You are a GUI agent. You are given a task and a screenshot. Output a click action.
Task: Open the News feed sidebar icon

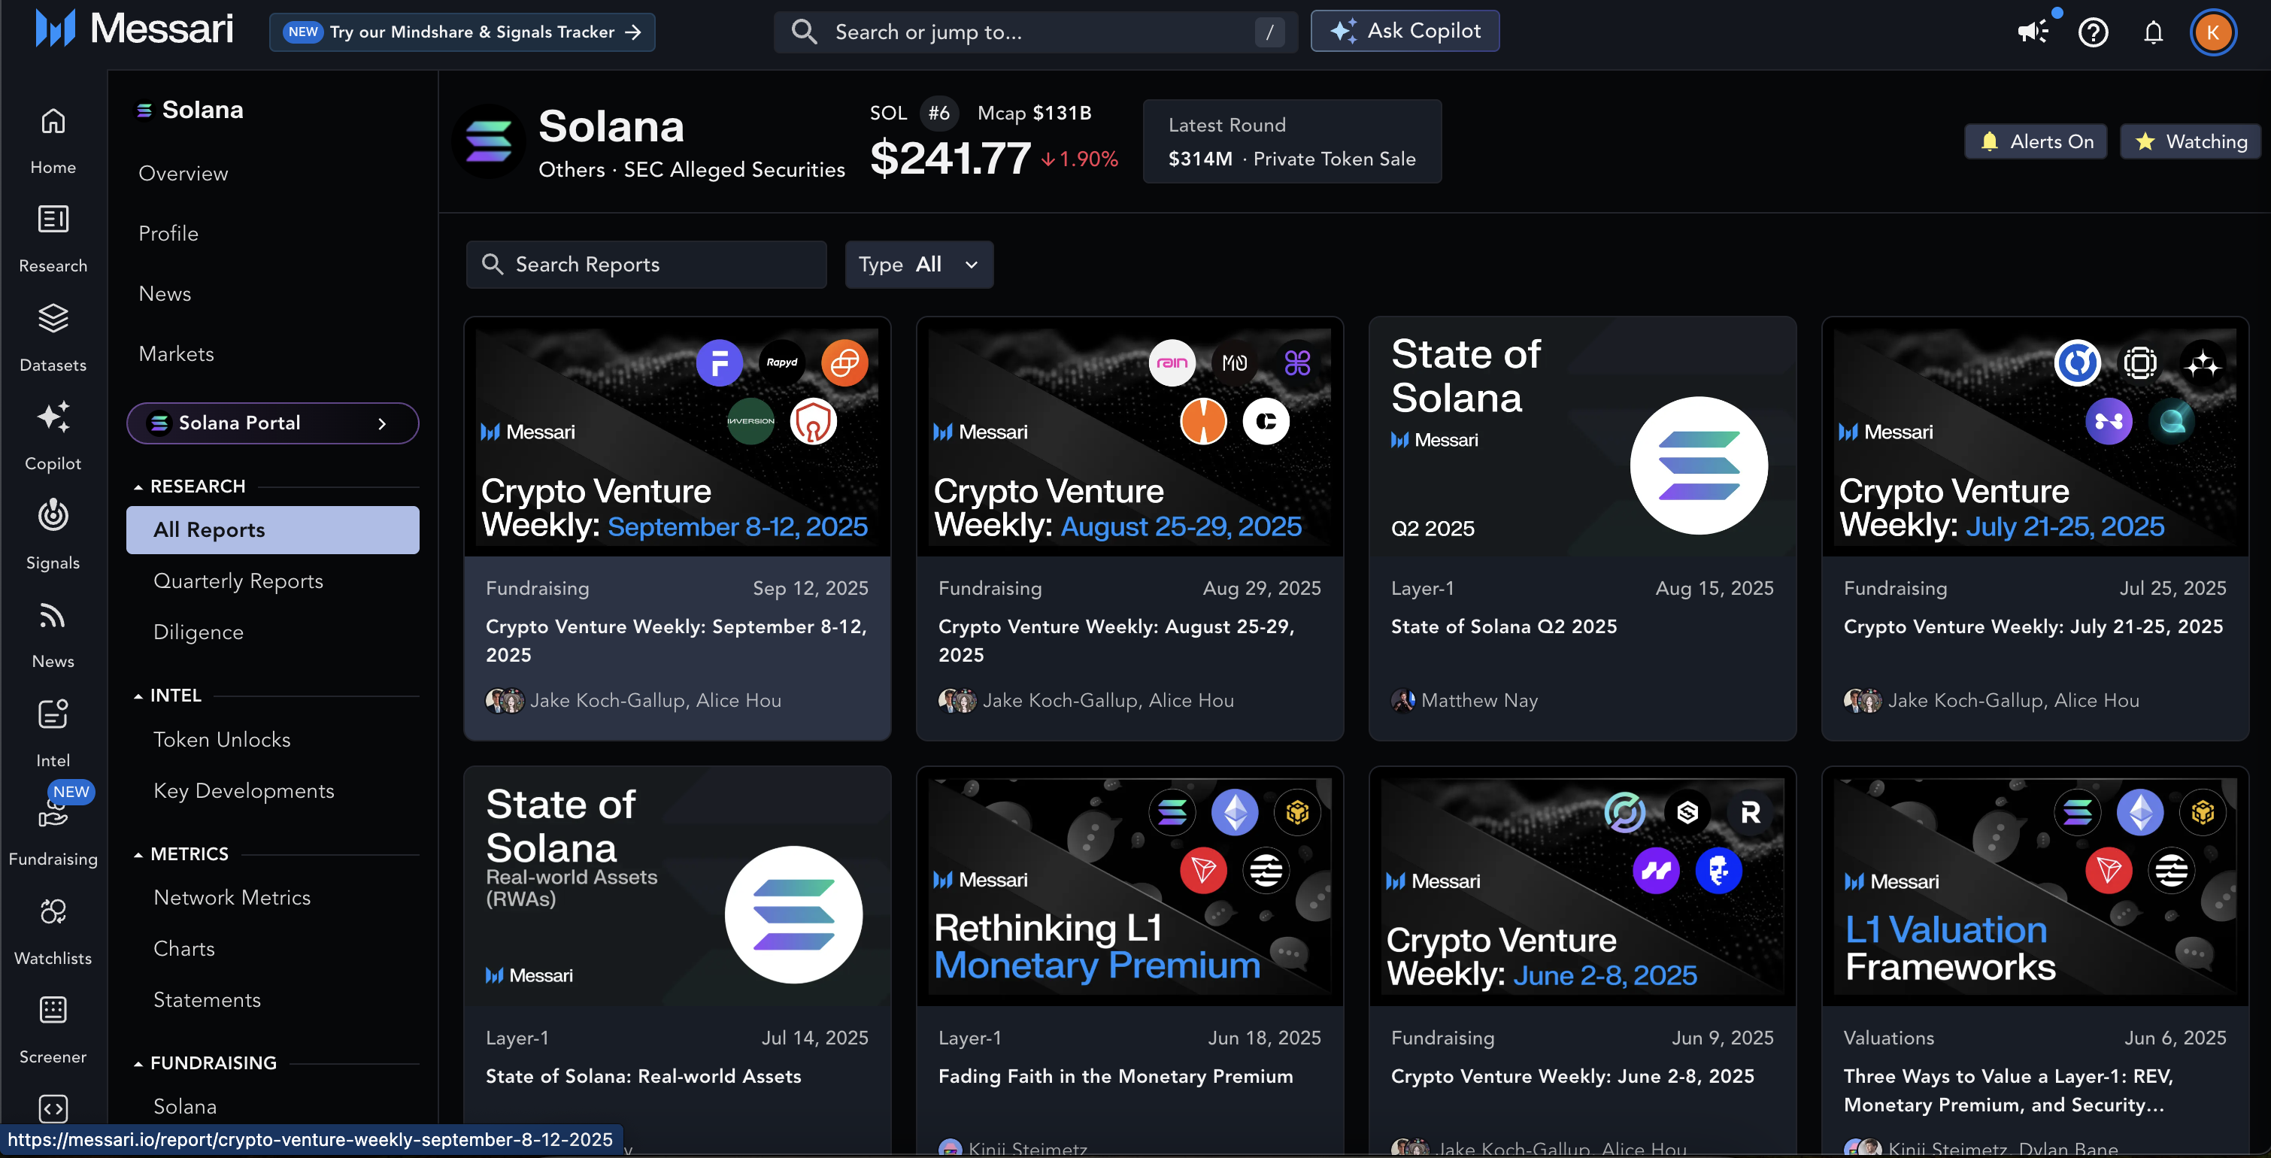pos(53,615)
